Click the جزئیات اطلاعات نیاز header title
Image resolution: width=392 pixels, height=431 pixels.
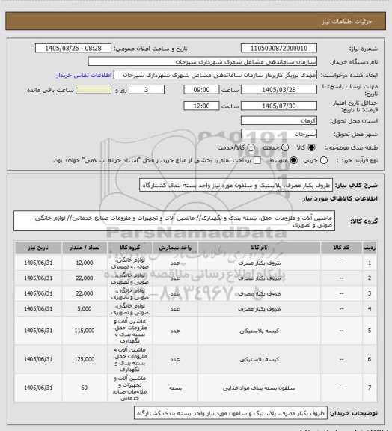(x=347, y=22)
